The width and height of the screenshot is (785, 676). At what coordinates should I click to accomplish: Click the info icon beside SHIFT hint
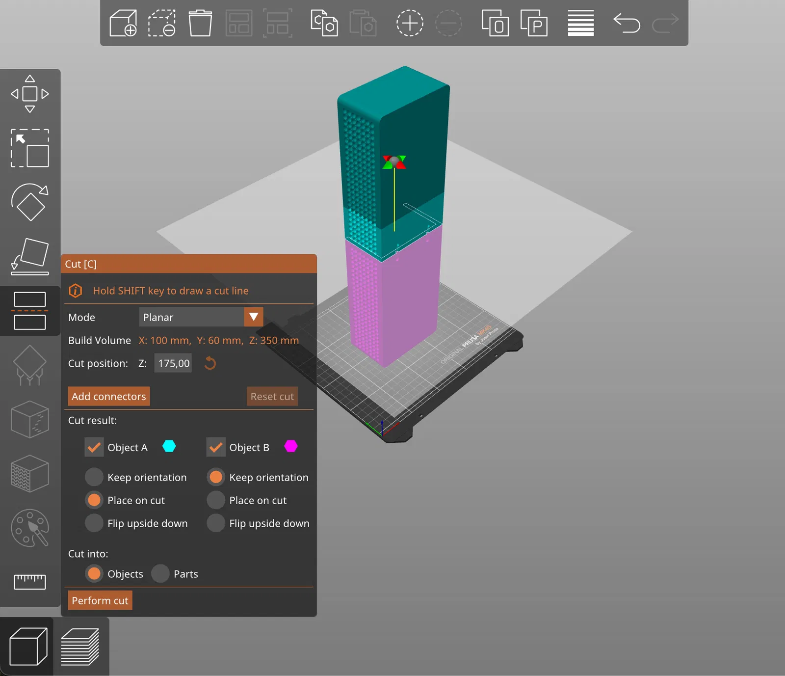coord(76,291)
